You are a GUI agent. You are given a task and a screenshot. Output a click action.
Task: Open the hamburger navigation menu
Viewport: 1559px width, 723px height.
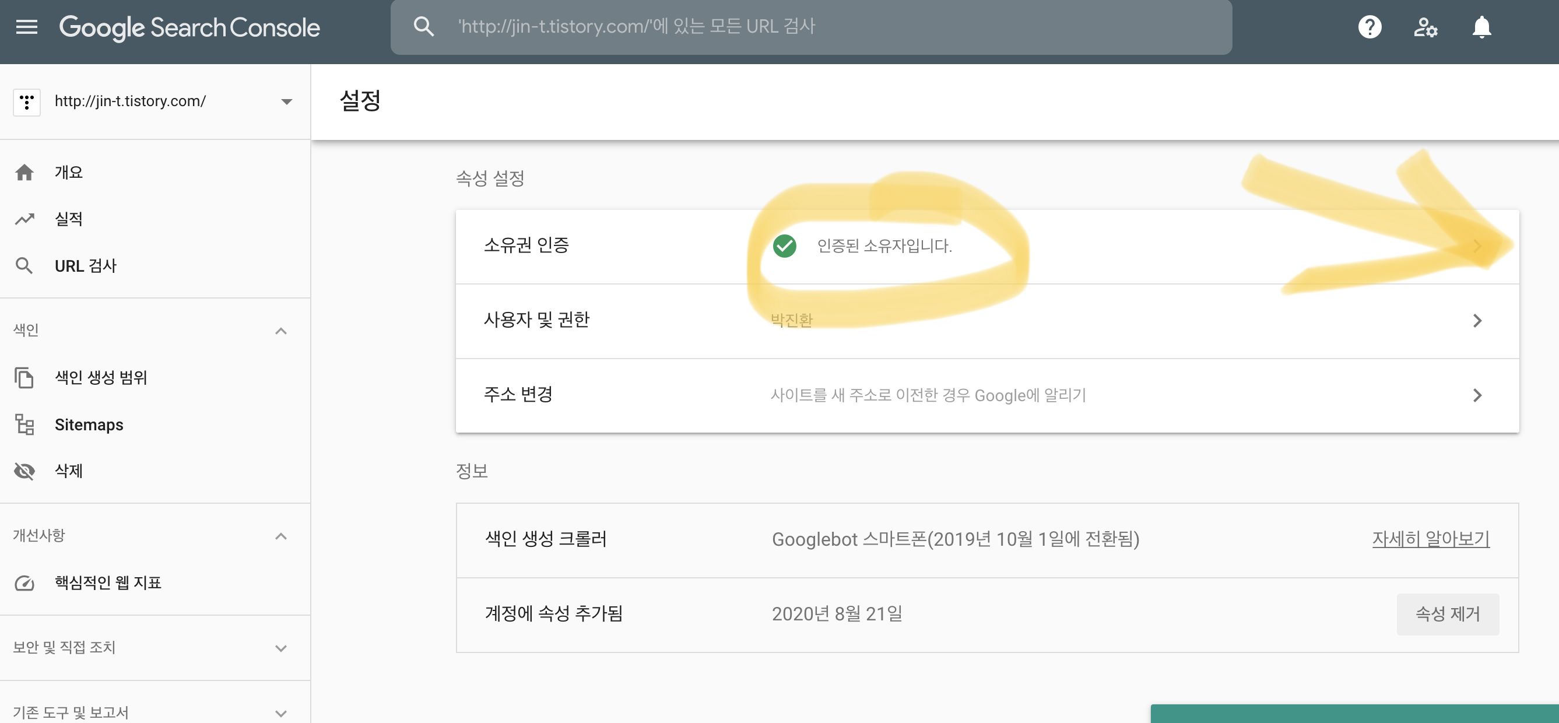[x=27, y=27]
